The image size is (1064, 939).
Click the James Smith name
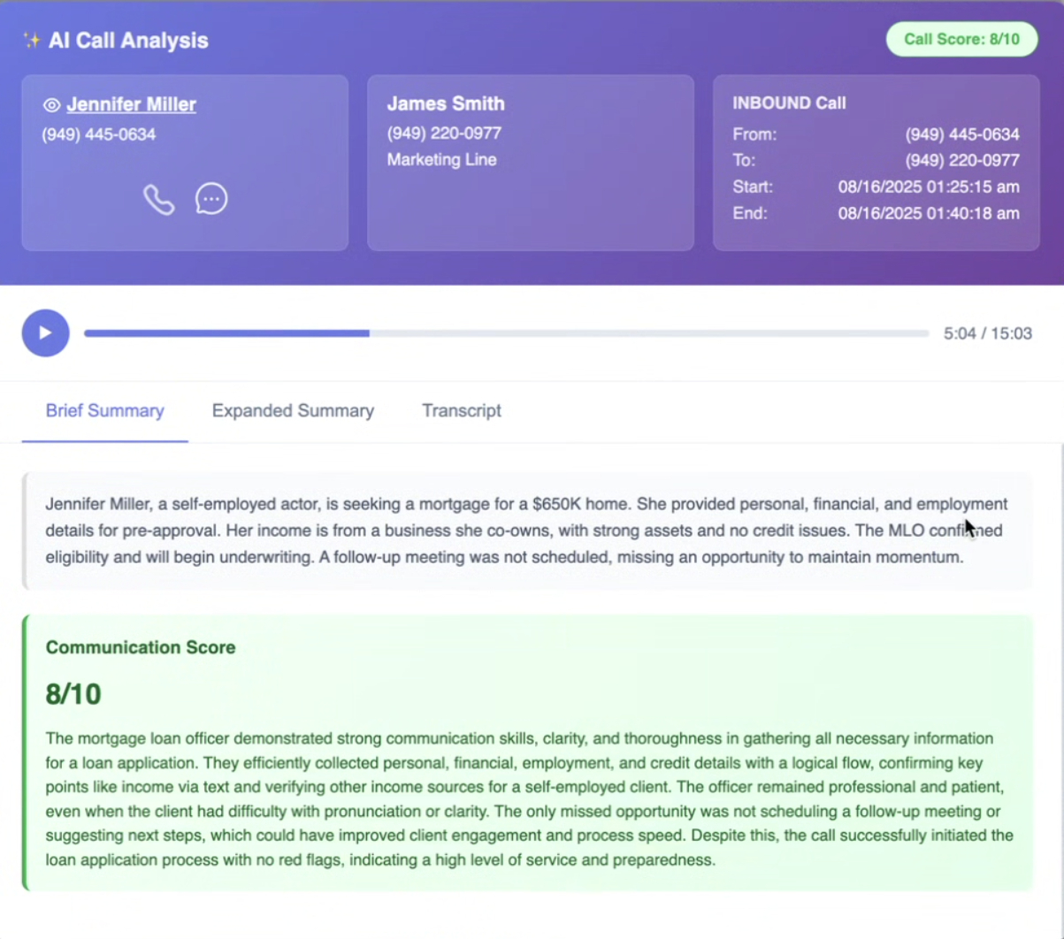point(446,103)
